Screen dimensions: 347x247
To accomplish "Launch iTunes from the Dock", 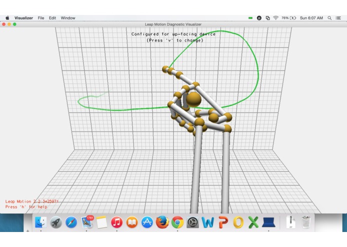I will click(x=117, y=222).
